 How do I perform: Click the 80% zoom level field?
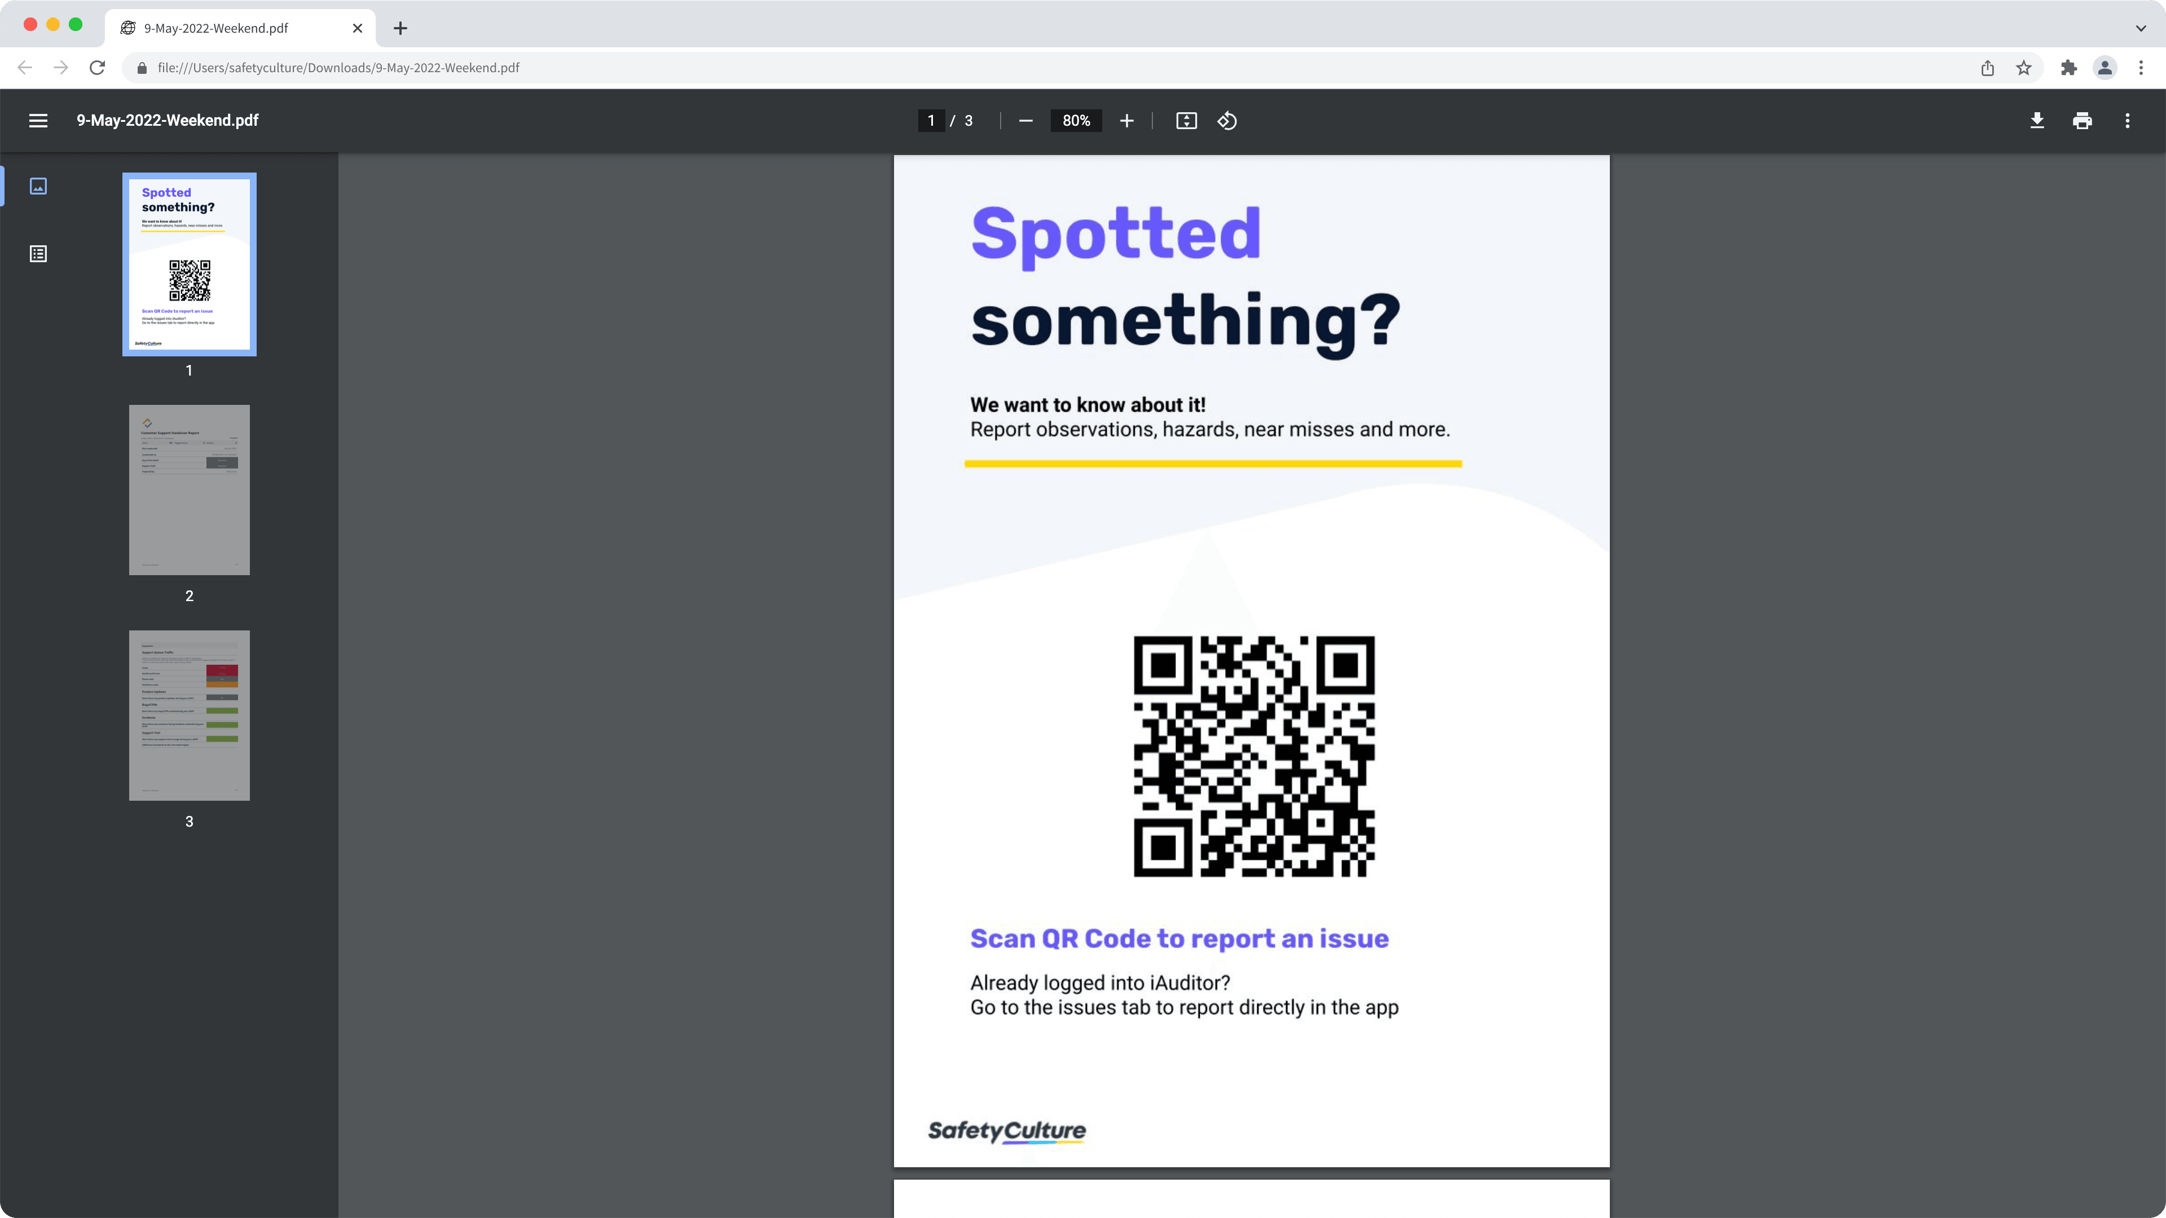[1076, 120]
